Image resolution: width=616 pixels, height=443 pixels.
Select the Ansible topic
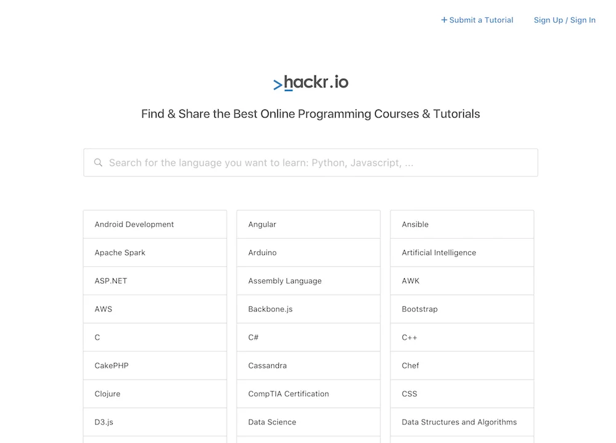click(x=415, y=224)
